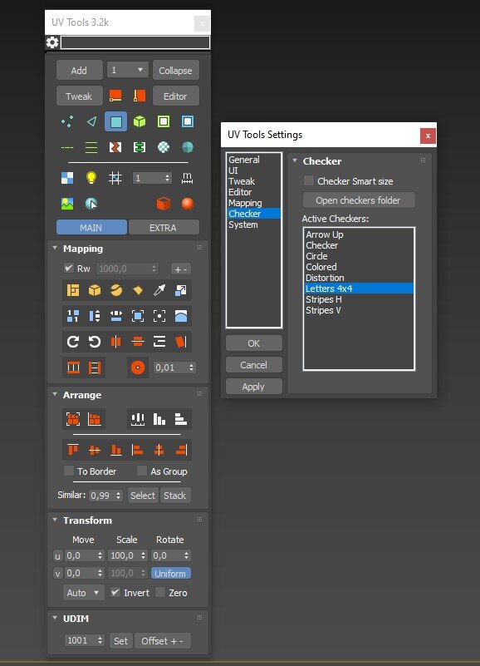Click the orange sphere icon
This screenshot has height=666, width=480.
click(x=188, y=204)
